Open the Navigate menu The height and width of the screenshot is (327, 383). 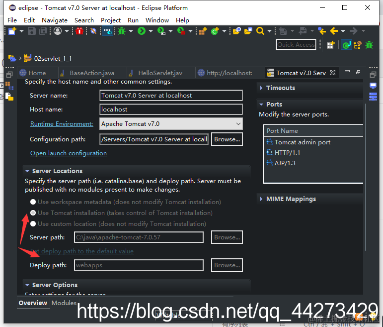pos(55,20)
